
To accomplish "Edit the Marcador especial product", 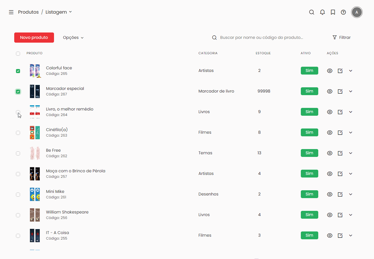I will coord(340,91).
